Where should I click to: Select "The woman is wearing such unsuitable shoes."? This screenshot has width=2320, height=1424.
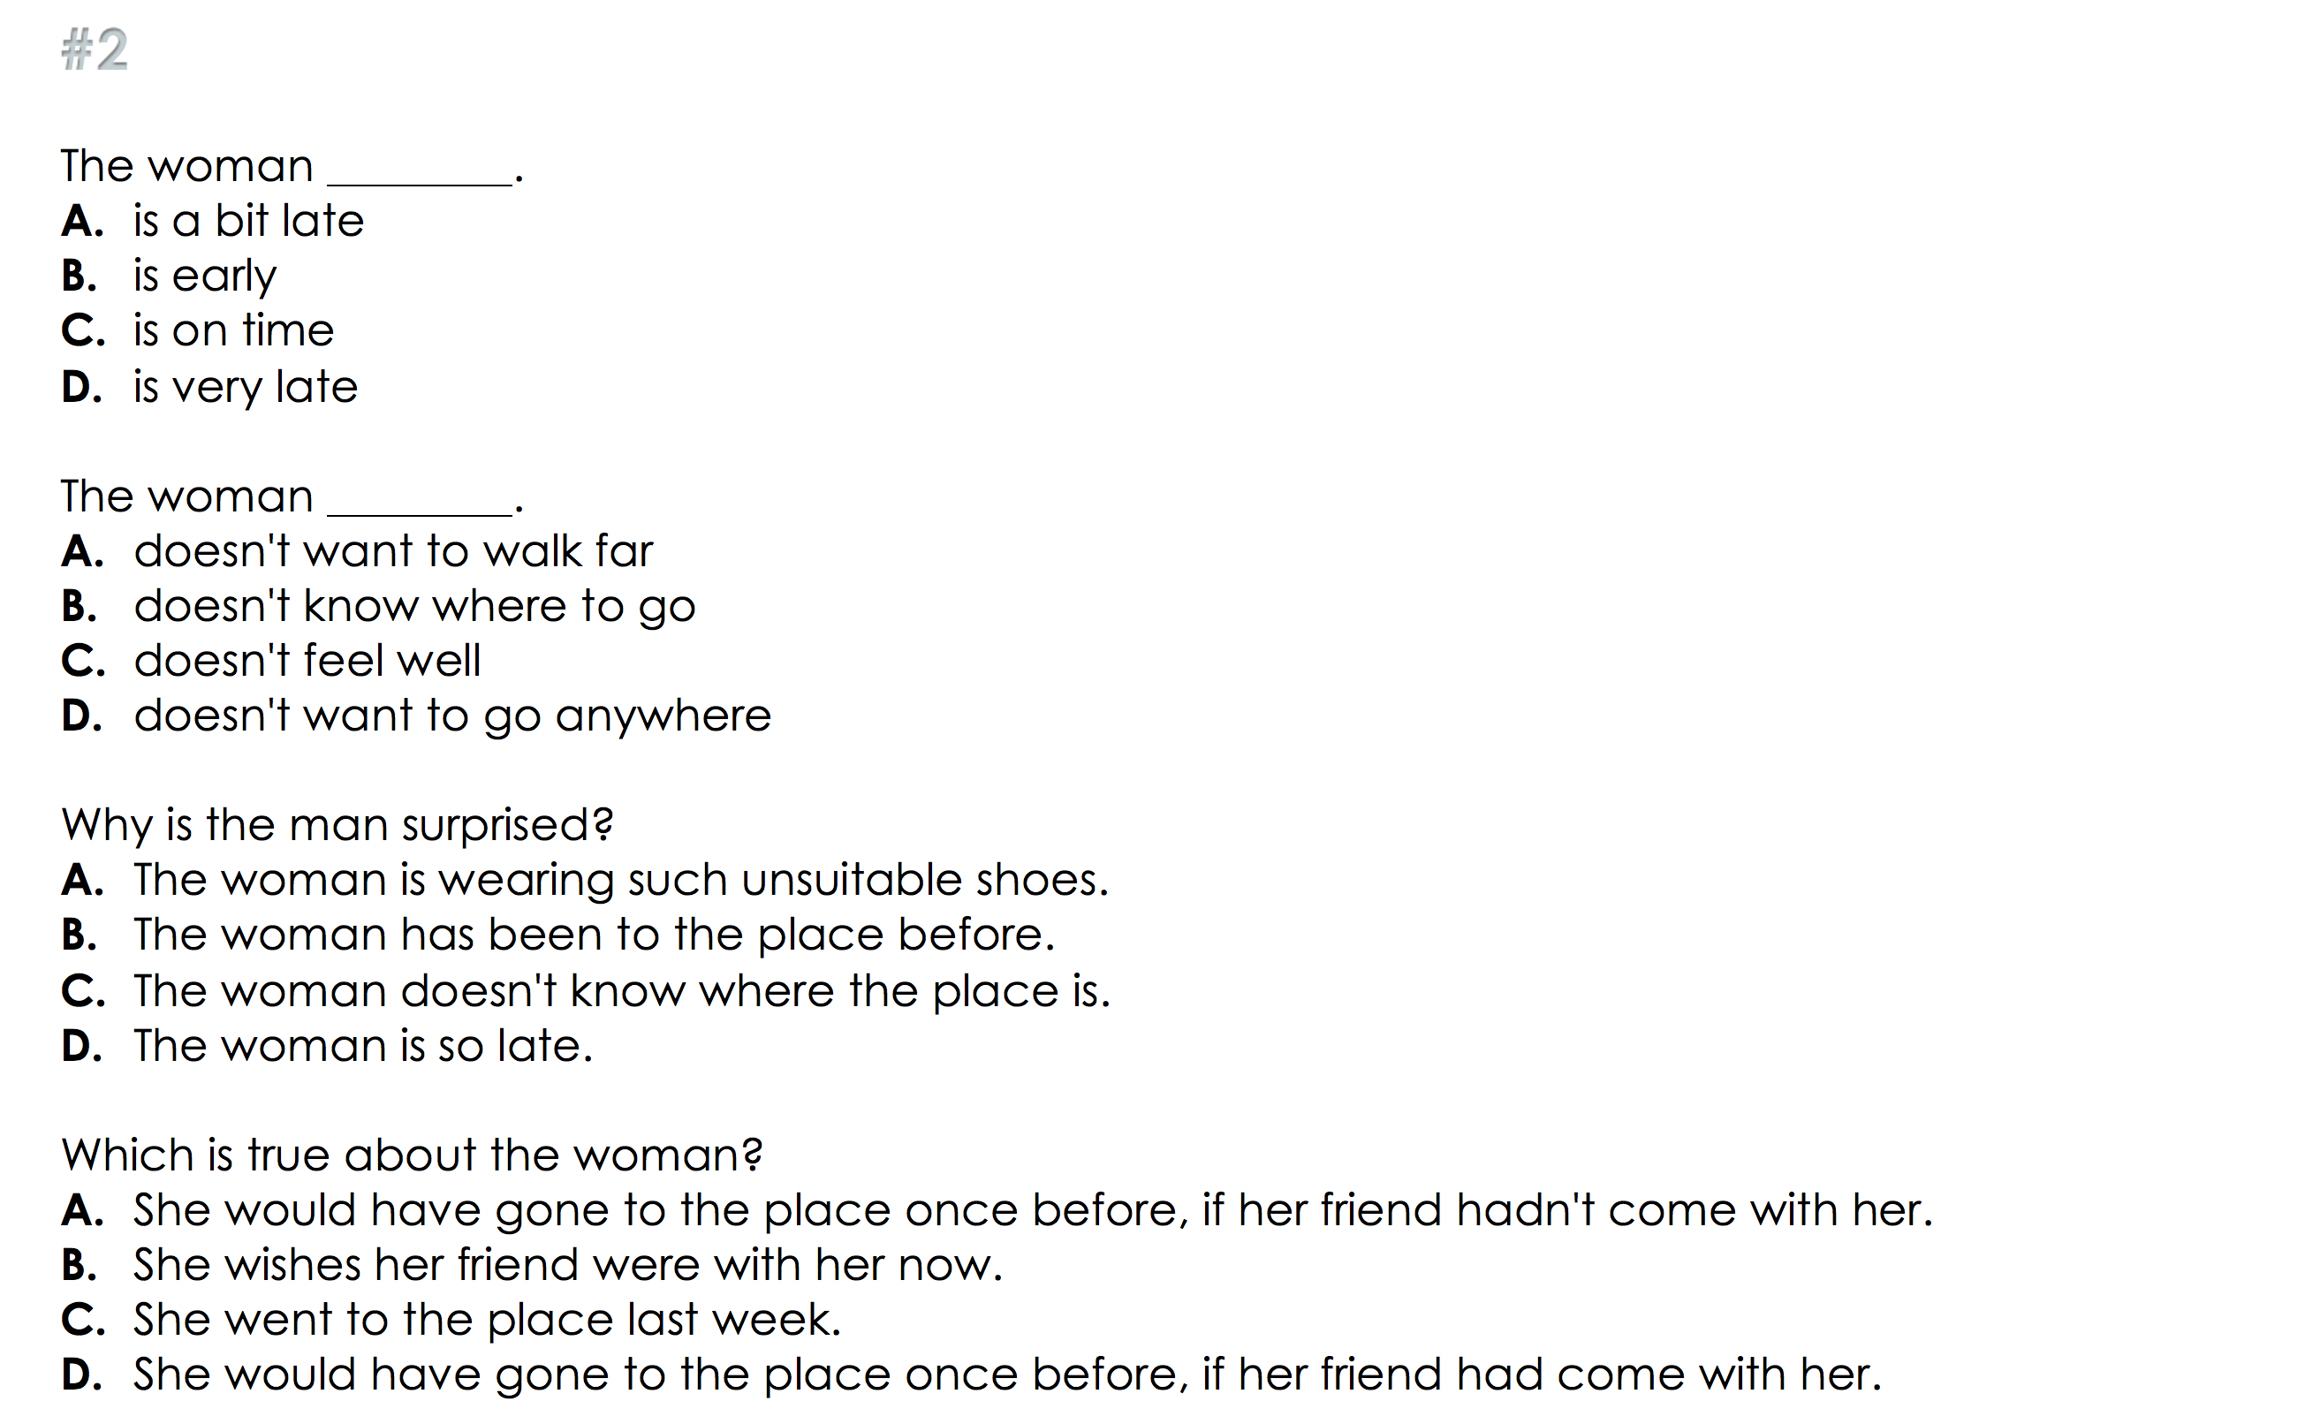coord(621,880)
